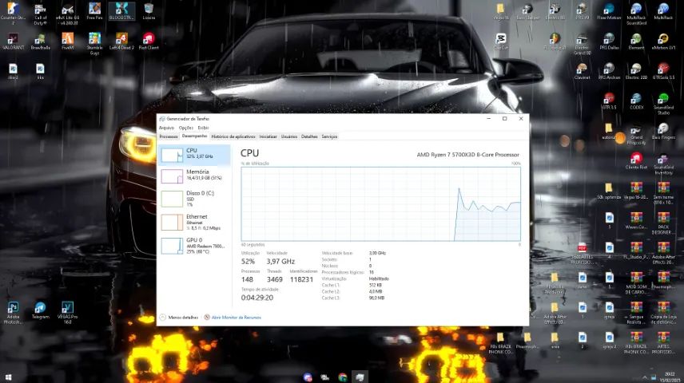Screen dimensions: 684x383
Task: Select the Stumble Guys desktop icon
Action: pyautogui.click(x=94, y=44)
